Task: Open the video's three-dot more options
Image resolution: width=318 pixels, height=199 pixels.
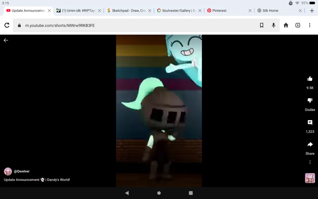Action: pos(310,162)
